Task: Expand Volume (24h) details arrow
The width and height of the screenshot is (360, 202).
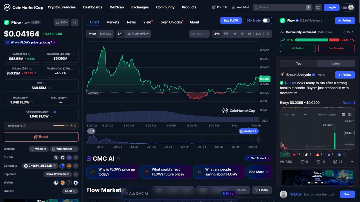Action: click(x=36, y=73)
